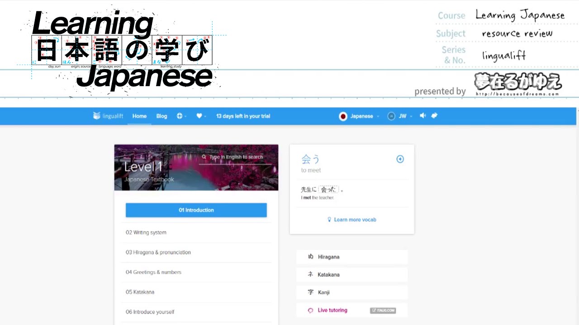579x325 pixels.
Task: Toggle the sound speaker icon in navbar
Action: tap(422, 116)
